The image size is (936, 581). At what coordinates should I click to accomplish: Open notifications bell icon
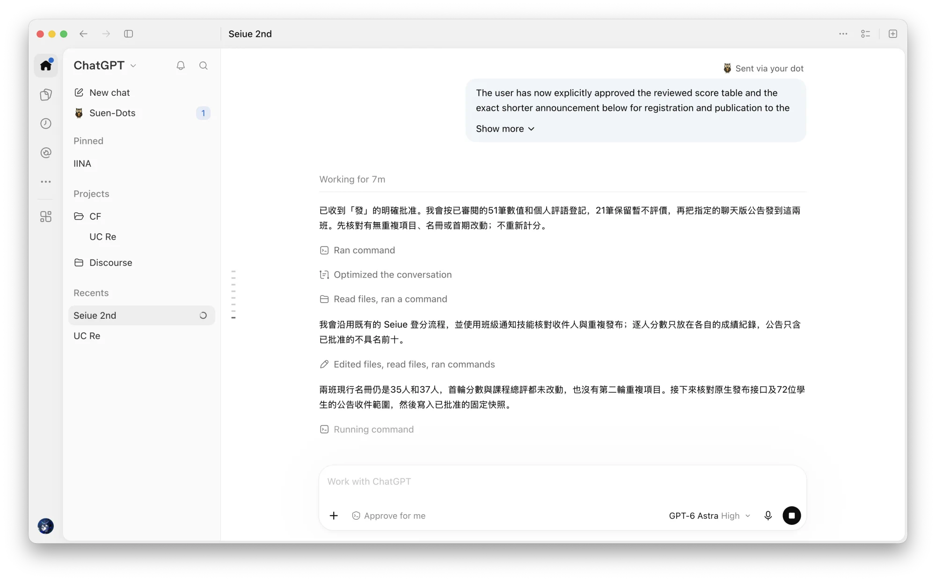(x=181, y=65)
